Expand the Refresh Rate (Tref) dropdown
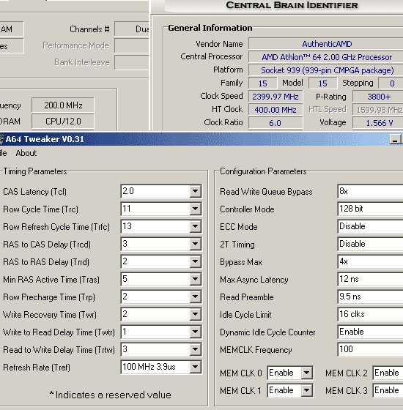The height and width of the screenshot is (410, 403). 195,367
